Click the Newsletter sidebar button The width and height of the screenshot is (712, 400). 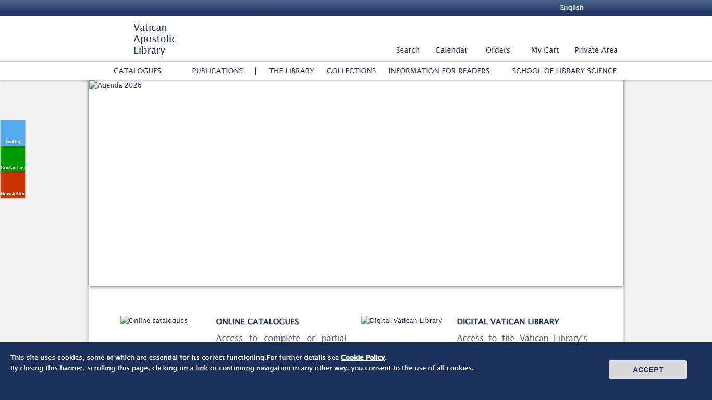[13, 185]
